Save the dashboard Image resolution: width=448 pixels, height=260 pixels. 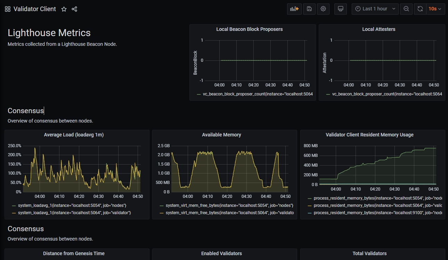pos(309,9)
